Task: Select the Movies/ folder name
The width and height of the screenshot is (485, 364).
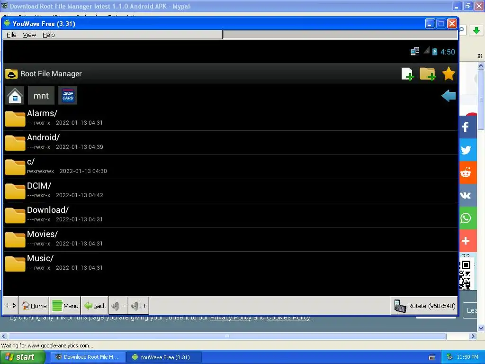Action: point(42,234)
